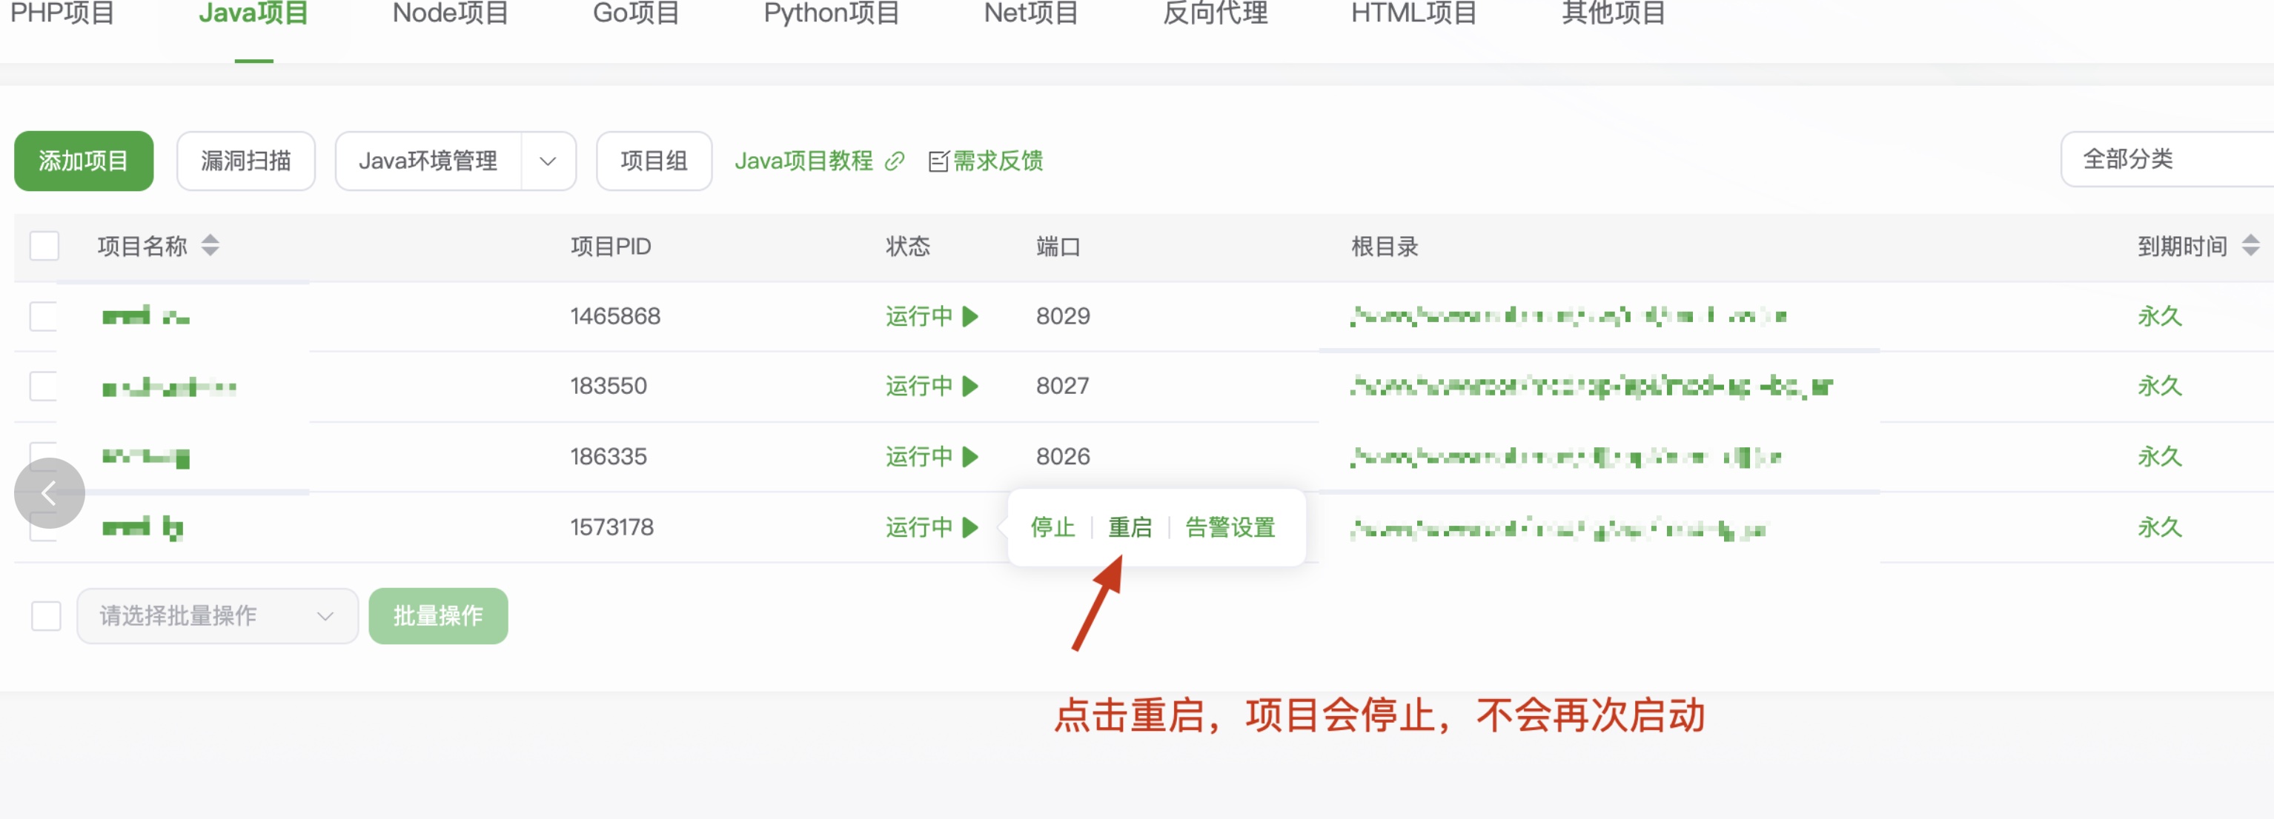Click the sort arrows next to 项目名称
The width and height of the screenshot is (2274, 819).
coord(211,246)
